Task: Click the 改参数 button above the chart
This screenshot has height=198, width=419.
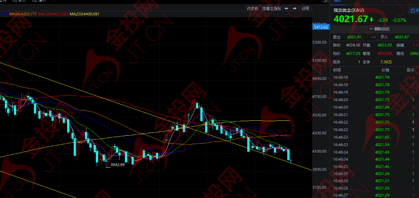Action: tap(252, 8)
